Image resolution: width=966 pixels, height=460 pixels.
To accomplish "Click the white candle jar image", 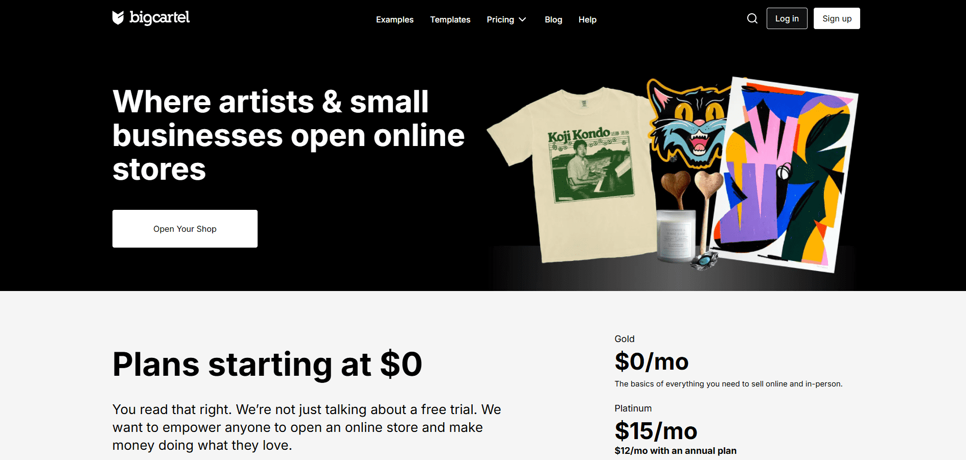I will 676,236.
